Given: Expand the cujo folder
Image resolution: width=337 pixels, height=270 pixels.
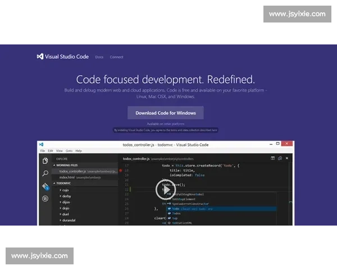Looking at the screenshot, I should coord(64,190).
